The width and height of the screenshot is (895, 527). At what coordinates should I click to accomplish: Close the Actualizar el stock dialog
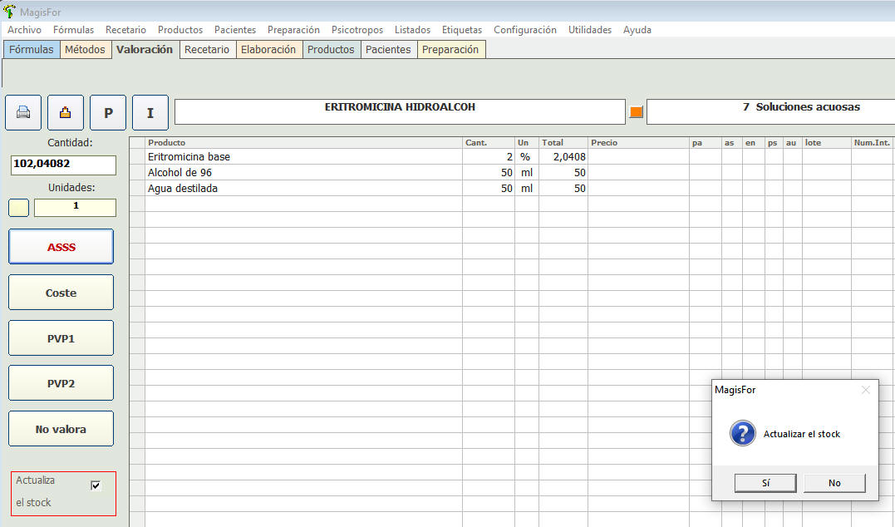coord(865,390)
